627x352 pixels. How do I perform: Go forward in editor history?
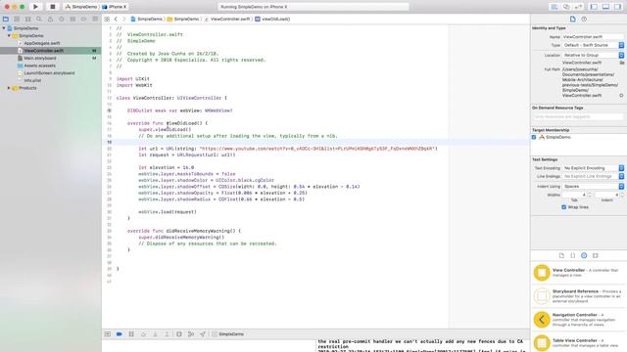coord(124,19)
